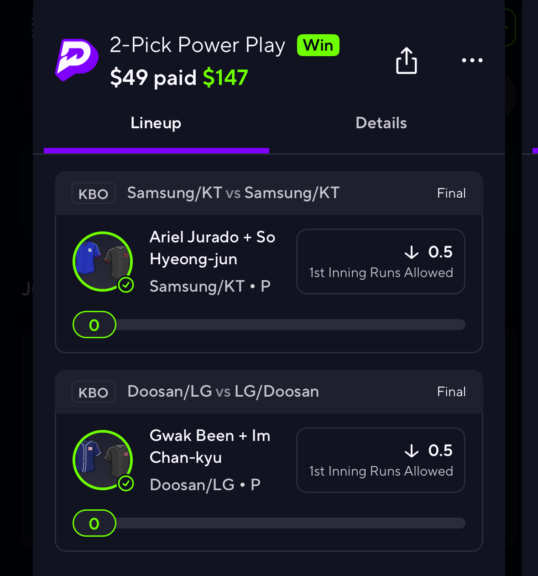Tap the down arrow on Jurado projection
Viewport: 538px width, 576px height.
coord(412,252)
